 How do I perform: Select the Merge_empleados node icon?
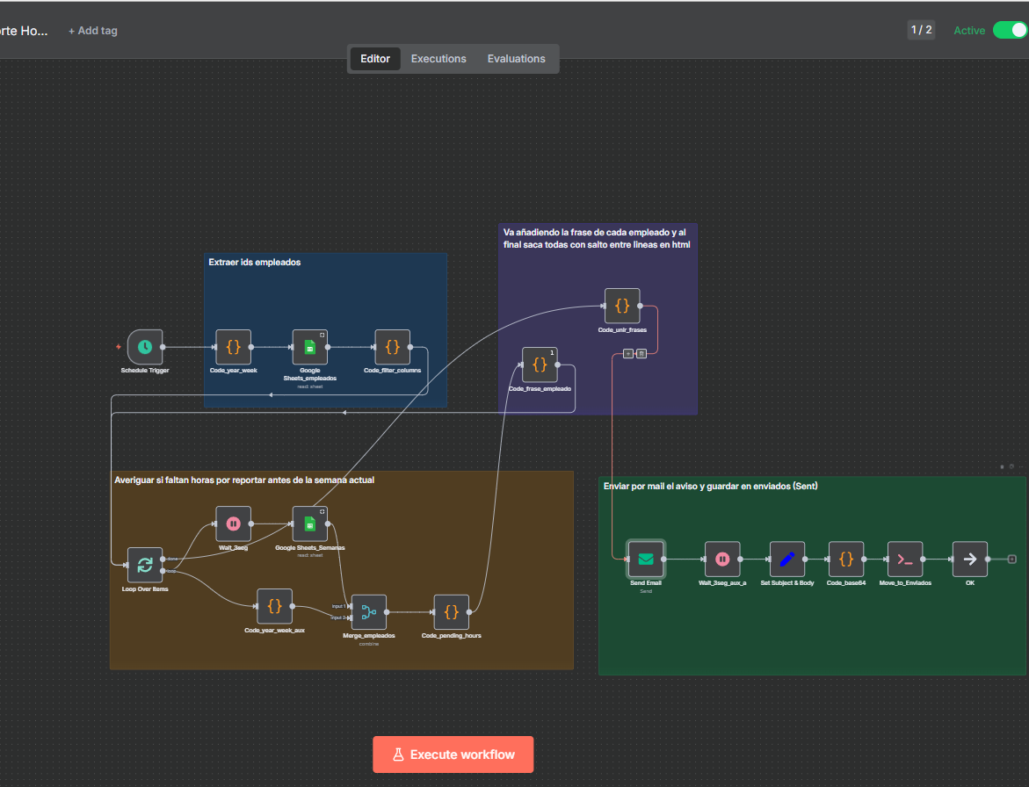click(368, 611)
